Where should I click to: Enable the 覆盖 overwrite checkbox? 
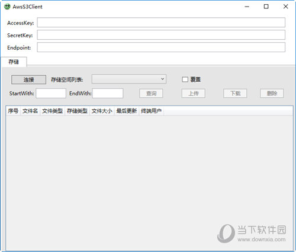pos(185,79)
